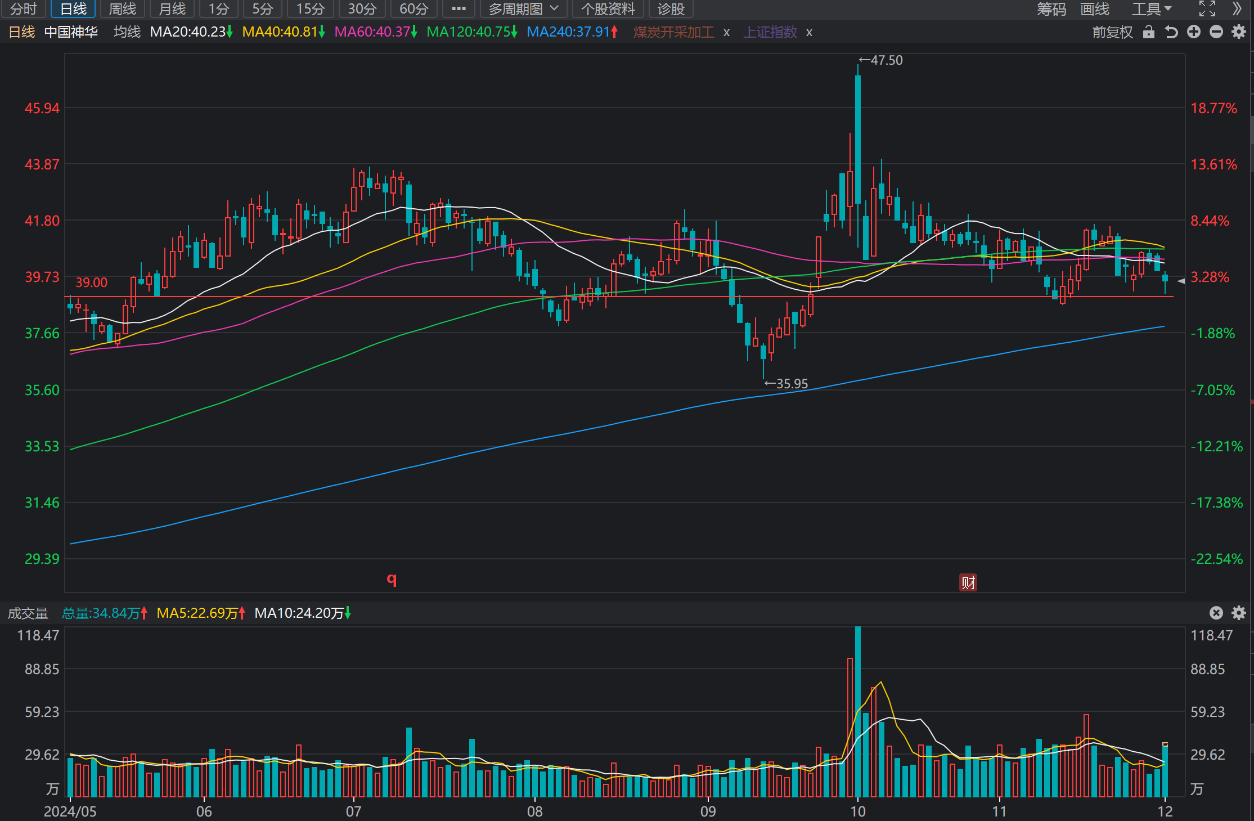1254x821 pixels.
Task: Select the MA60:40.37 indicator value
Action: (x=376, y=32)
